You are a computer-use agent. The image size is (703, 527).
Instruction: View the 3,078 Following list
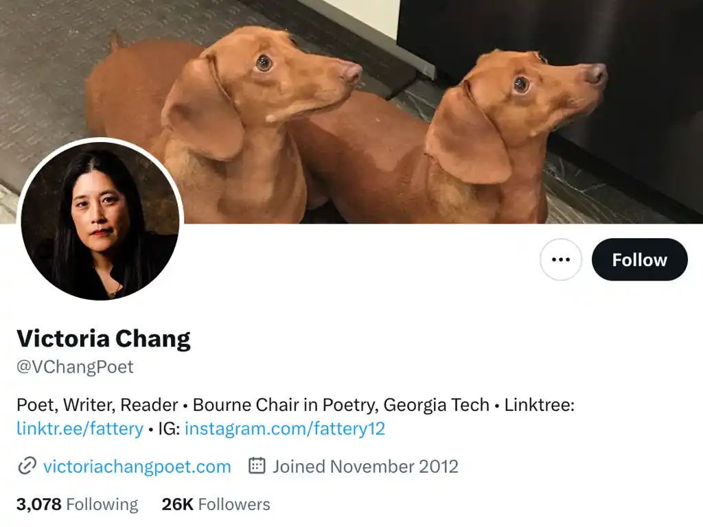[77, 504]
